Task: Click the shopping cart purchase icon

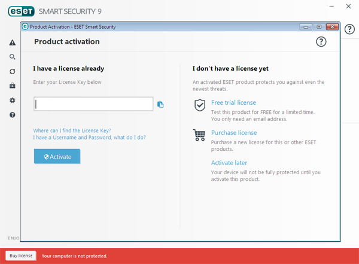Action: 199,135
